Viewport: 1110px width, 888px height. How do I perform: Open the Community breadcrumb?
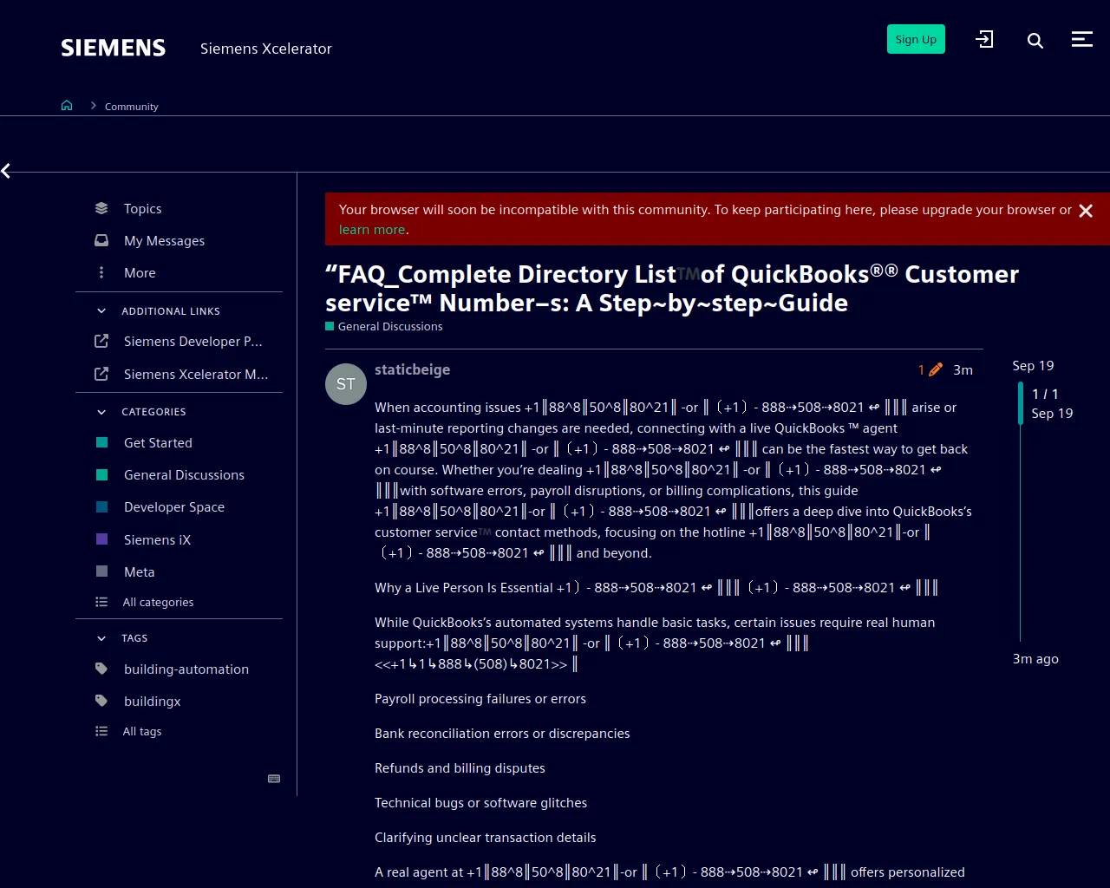point(132,106)
